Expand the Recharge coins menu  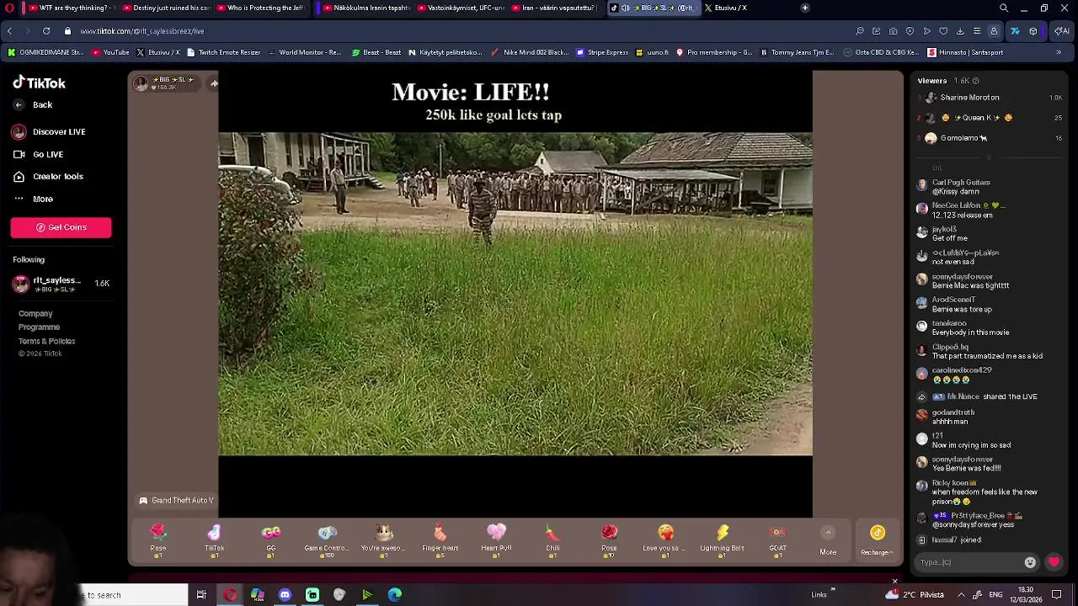coord(877,540)
